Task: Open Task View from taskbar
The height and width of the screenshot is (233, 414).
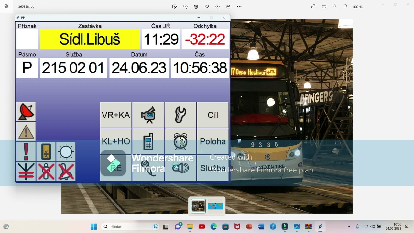Action: [x=166, y=227]
